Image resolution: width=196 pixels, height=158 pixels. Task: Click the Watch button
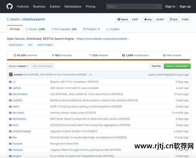click(123, 20)
